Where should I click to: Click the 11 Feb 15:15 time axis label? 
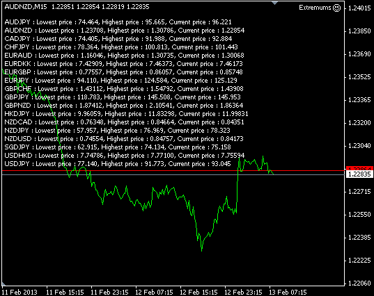point(65,292)
